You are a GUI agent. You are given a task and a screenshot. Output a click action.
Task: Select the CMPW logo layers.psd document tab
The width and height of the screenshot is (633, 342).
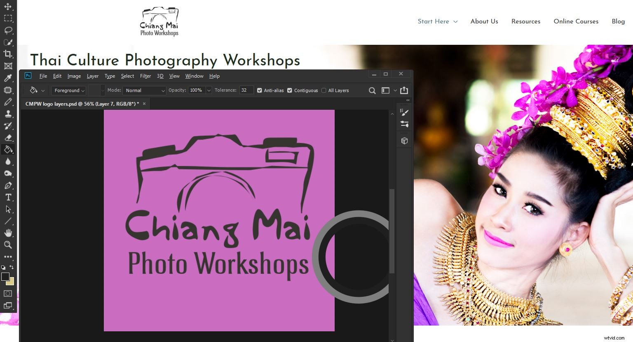click(82, 104)
